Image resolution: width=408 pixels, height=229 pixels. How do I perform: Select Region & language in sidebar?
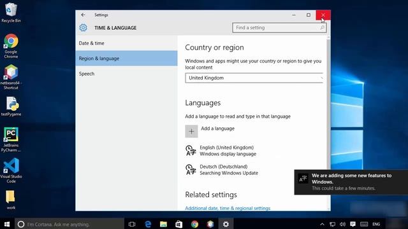126,59
